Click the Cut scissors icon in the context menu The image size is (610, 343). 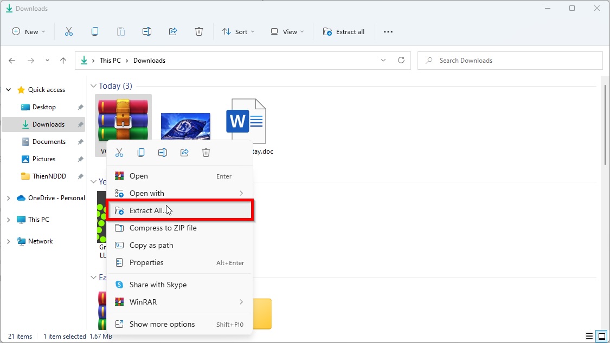click(119, 153)
